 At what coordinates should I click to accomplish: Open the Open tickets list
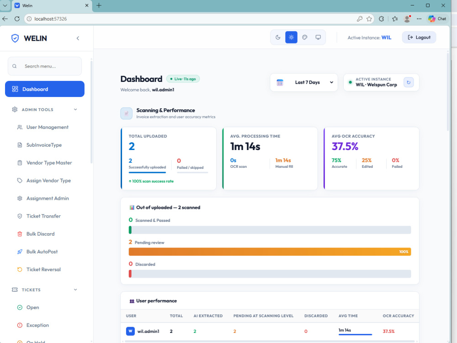coord(32,307)
